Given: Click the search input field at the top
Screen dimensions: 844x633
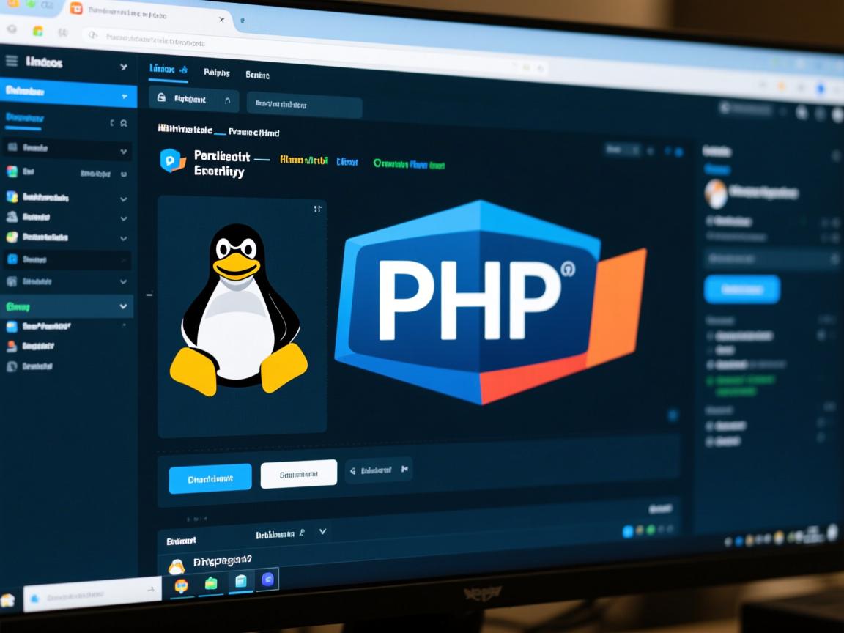Looking at the screenshot, I should 304,106.
